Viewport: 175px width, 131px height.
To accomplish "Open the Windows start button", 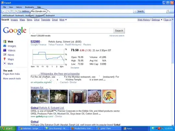I will [8, 128].
